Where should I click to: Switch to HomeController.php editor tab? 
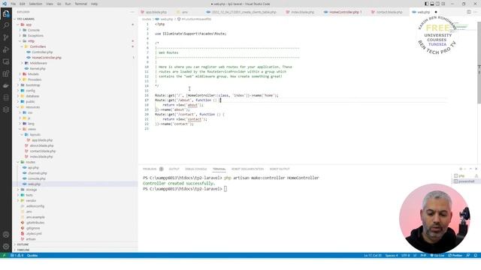point(343,12)
